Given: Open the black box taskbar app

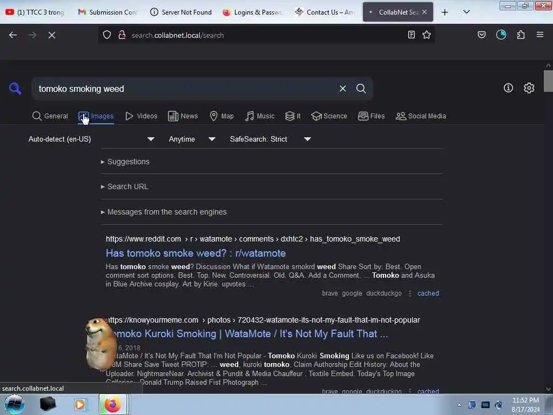Looking at the screenshot, I should coord(48,404).
